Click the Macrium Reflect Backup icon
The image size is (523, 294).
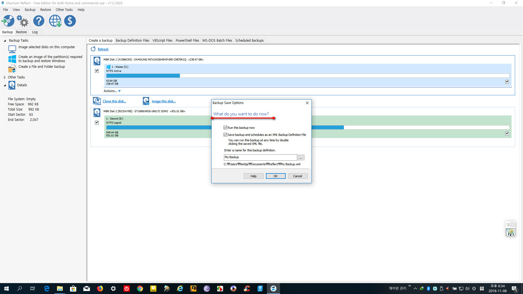(x=8, y=21)
